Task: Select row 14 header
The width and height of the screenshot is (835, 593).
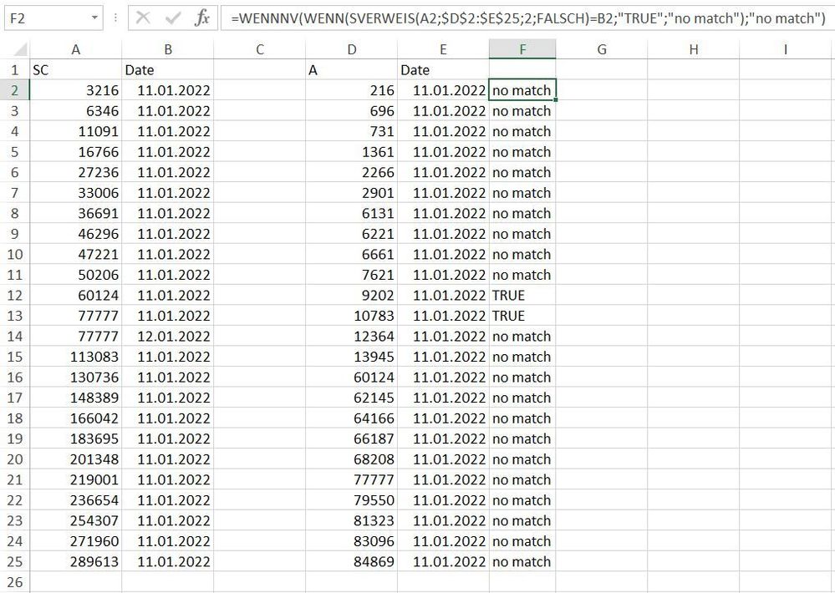Action: [x=15, y=337]
